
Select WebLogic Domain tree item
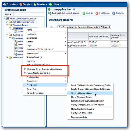pyautogui.click(x=20, y=25)
